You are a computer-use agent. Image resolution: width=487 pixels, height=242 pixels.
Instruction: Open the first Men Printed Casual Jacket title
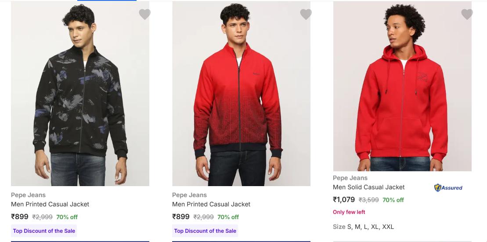[x=50, y=204]
